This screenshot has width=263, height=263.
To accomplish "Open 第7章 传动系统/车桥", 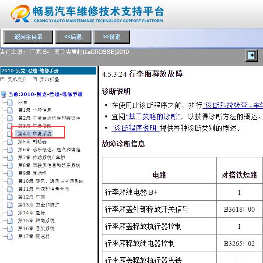I will tap(42, 157).
